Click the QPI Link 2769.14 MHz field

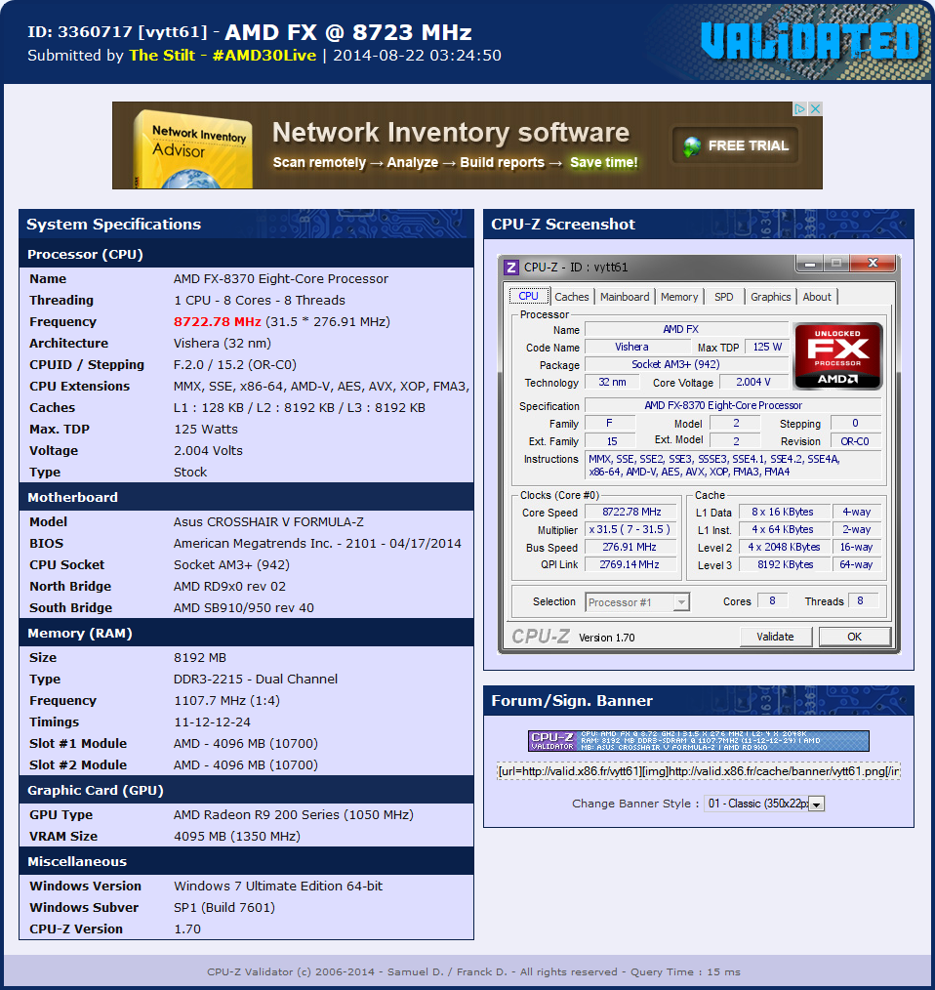tap(630, 565)
